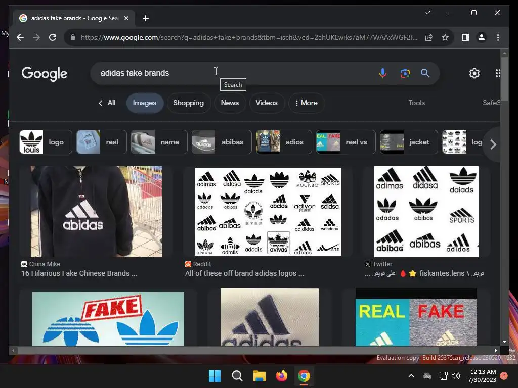Open Twitter fake adidas logos image
Screen dimensions: 518x388
pyautogui.click(x=426, y=212)
